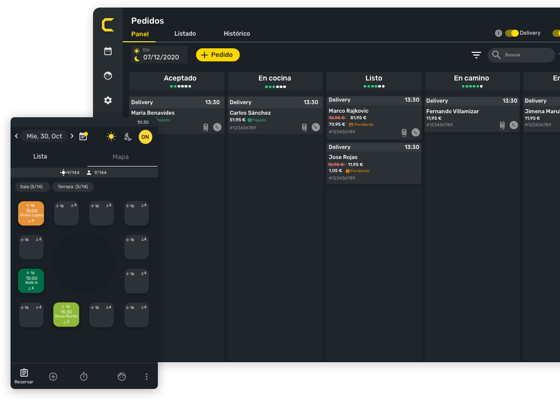Open the Día 07/12/2020 date selector
The image size is (560, 399).
point(158,54)
